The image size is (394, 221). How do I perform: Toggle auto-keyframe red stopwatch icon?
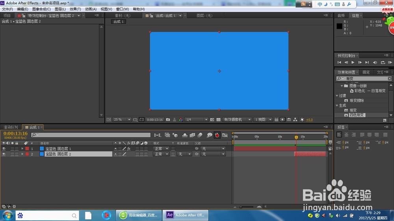coord(217,135)
